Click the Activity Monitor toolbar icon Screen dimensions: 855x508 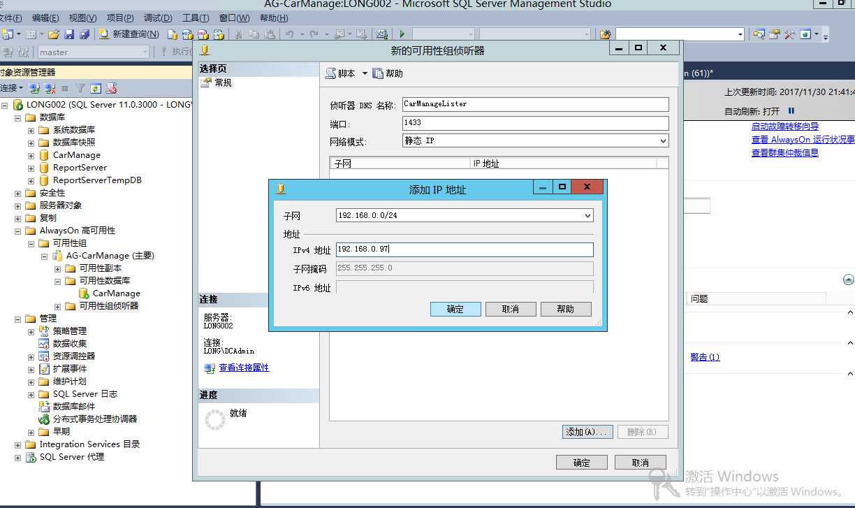[381, 34]
